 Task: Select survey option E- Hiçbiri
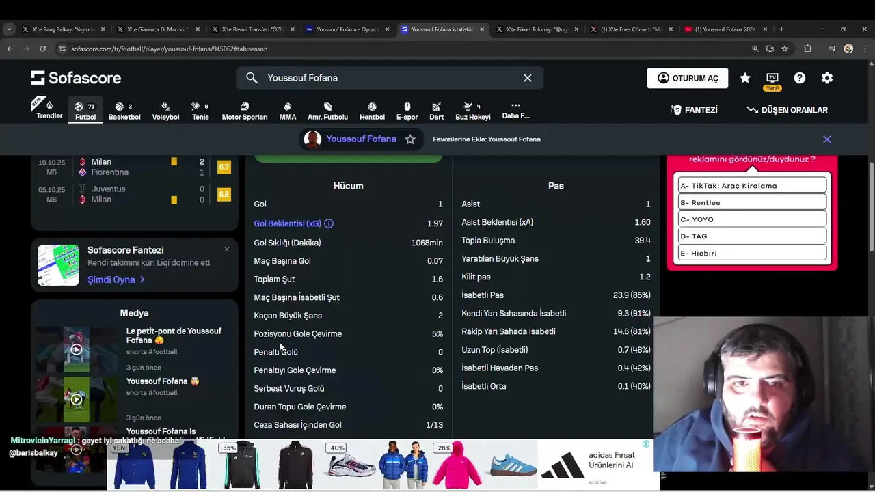(752, 253)
